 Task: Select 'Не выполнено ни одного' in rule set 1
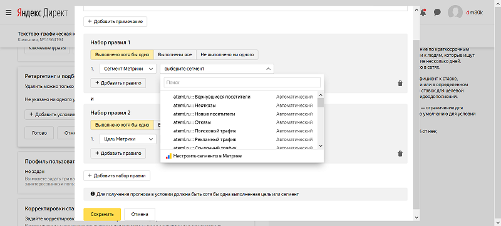tap(227, 55)
